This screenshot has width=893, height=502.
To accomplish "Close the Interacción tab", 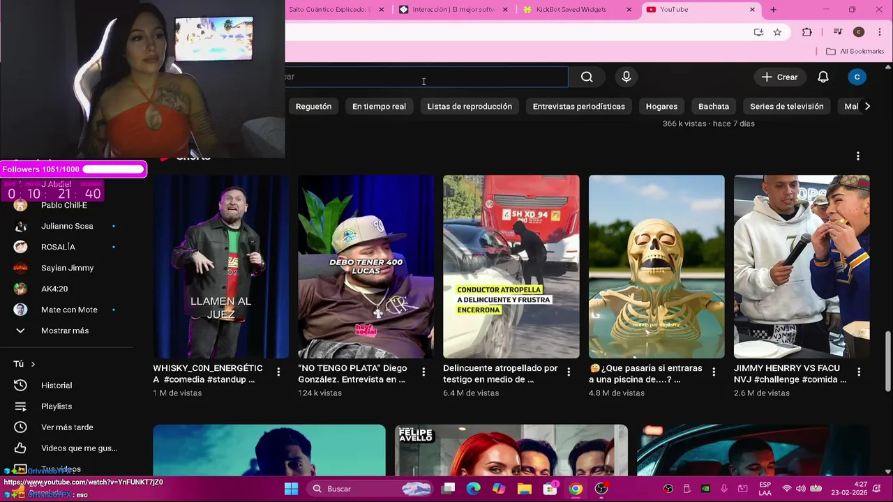I will (x=505, y=10).
